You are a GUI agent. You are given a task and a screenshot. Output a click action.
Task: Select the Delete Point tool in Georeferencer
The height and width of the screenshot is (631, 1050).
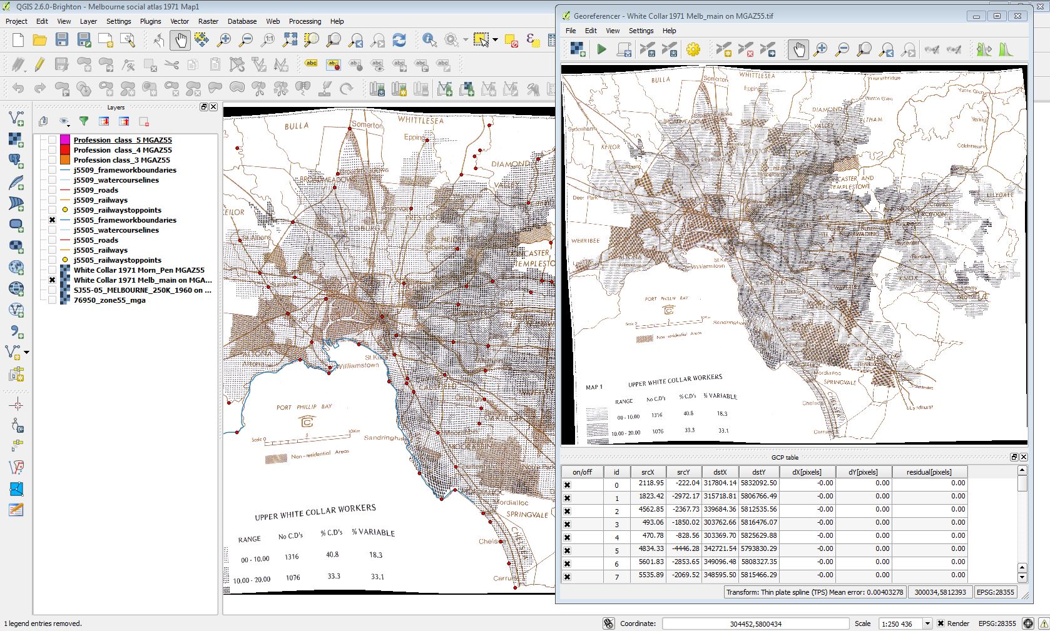pyautogui.click(x=745, y=49)
